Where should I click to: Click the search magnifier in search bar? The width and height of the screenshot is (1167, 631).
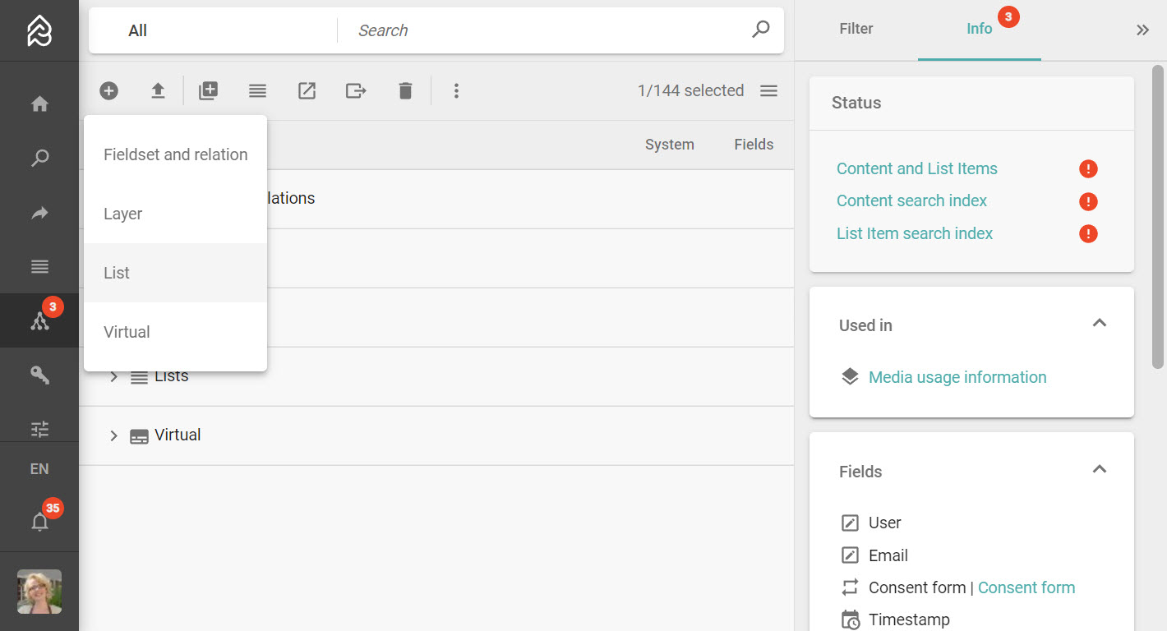(x=761, y=30)
